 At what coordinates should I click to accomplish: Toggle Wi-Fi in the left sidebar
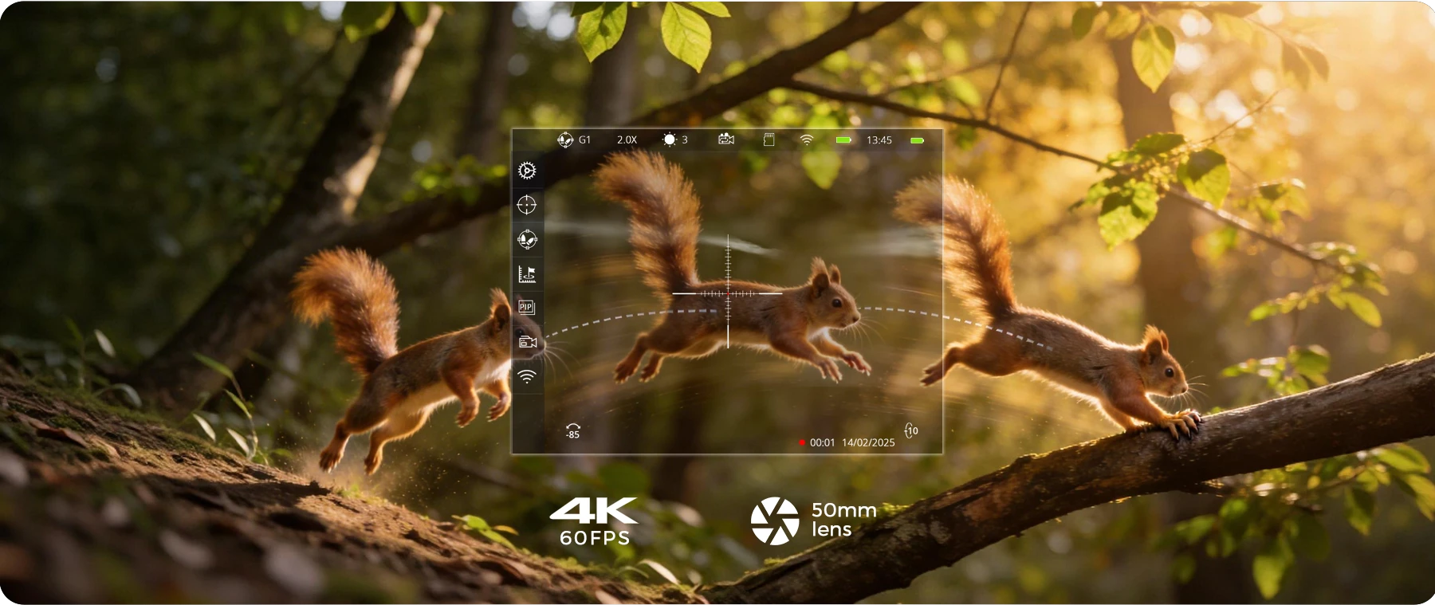coord(527,376)
